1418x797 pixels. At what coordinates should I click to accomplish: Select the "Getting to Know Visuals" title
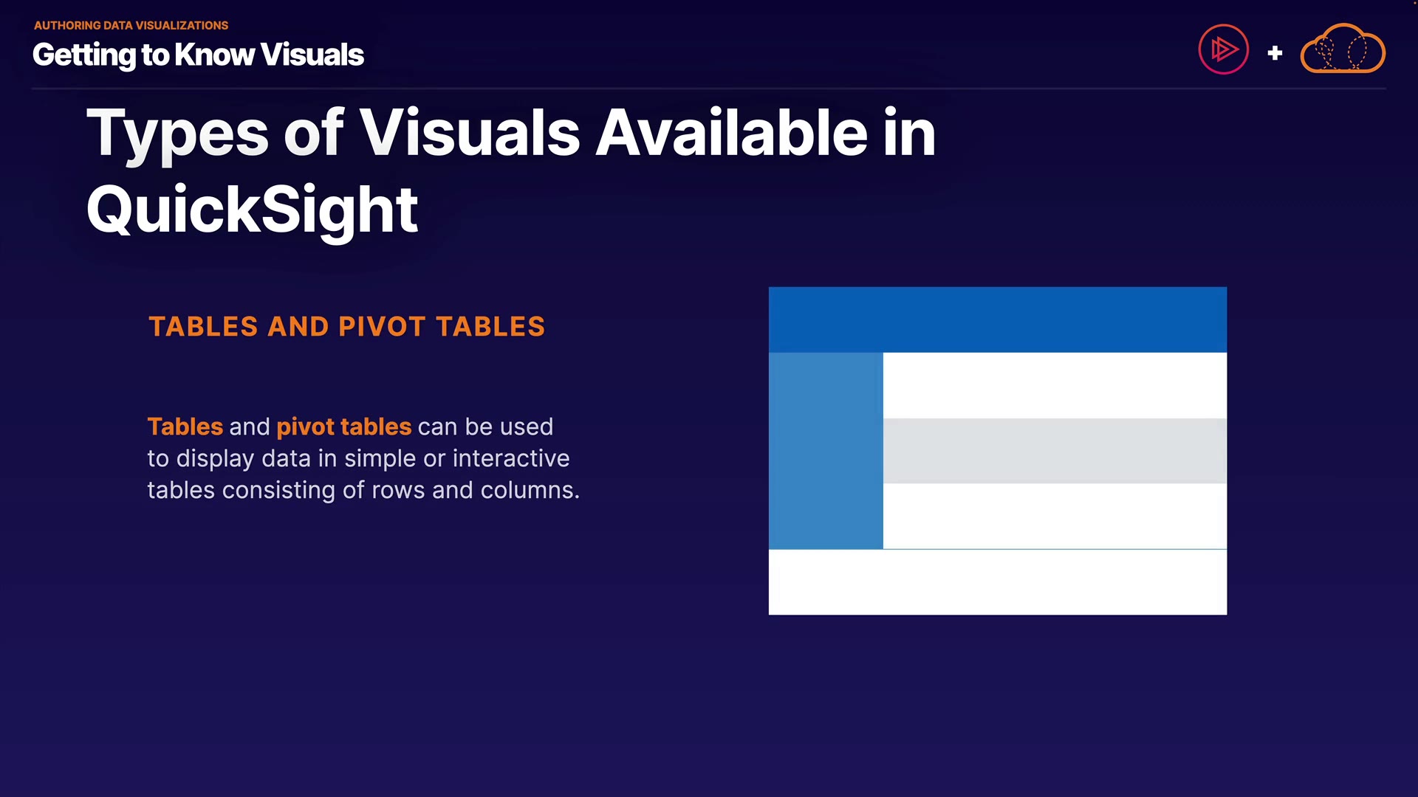[198, 55]
